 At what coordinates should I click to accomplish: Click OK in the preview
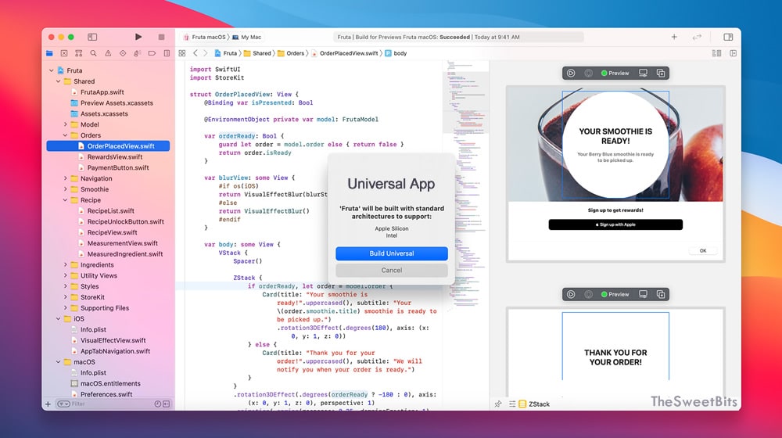point(703,251)
